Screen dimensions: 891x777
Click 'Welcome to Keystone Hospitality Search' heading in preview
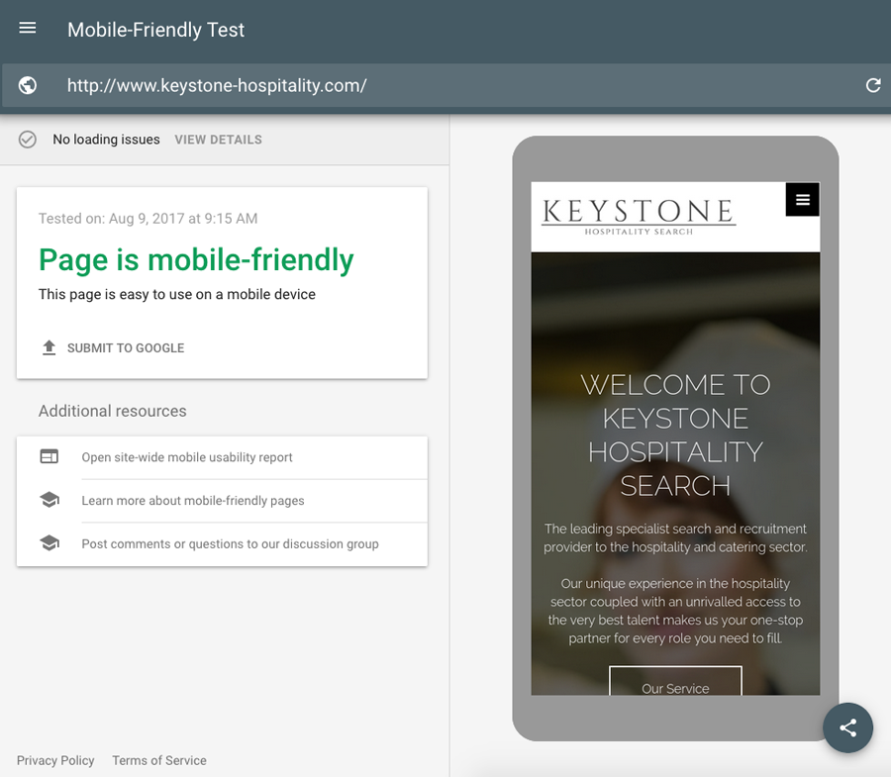(x=675, y=436)
